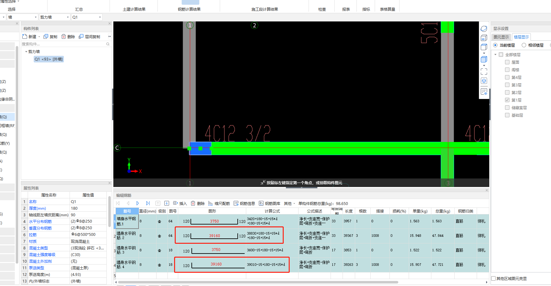551x286 pixels.
Task: Switch to 3D view icon
Action: (484, 38)
